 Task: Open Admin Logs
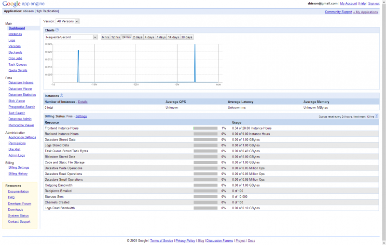[16, 155]
